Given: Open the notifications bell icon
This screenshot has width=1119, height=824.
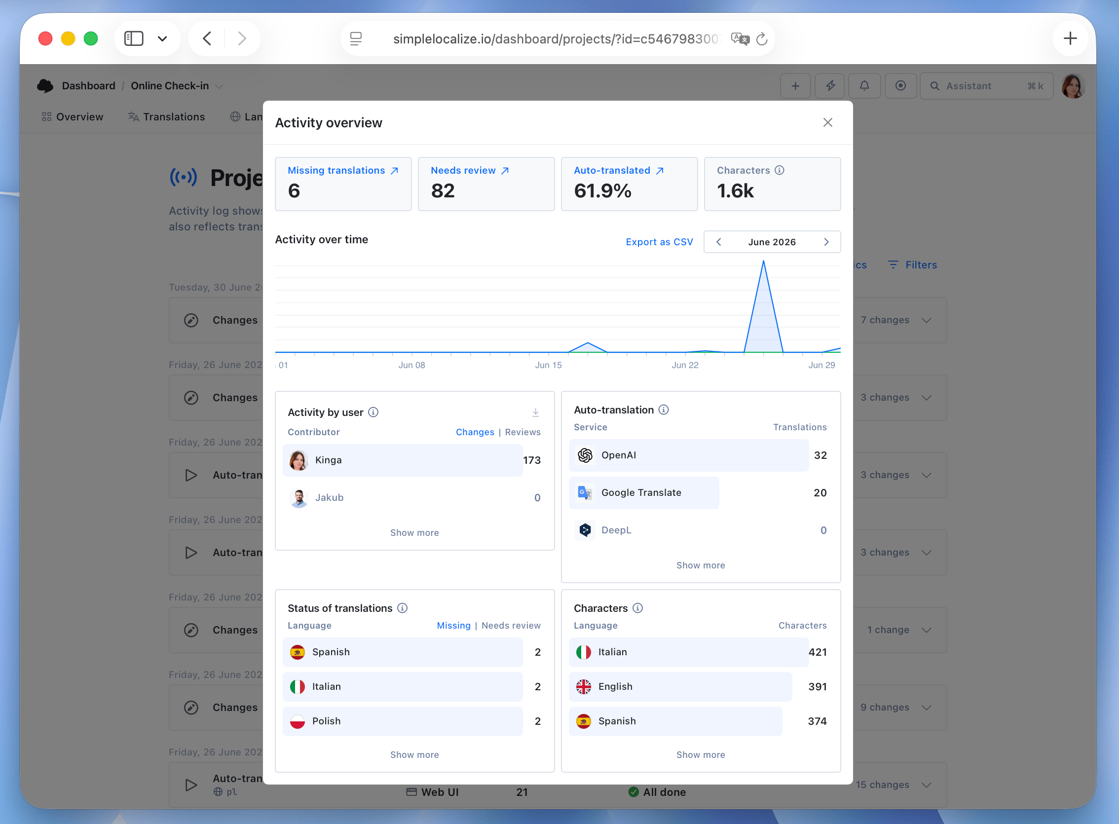Looking at the screenshot, I should (864, 86).
